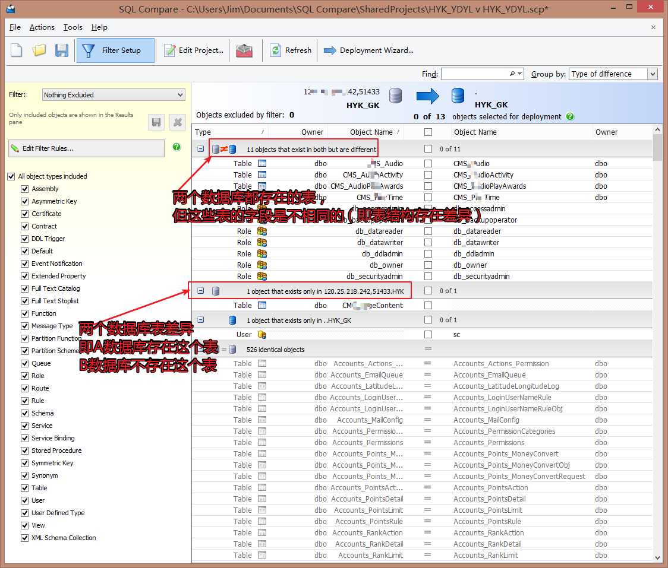
Task: Select the CMS_AudioPlayAwards table row
Action: (x=422, y=186)
